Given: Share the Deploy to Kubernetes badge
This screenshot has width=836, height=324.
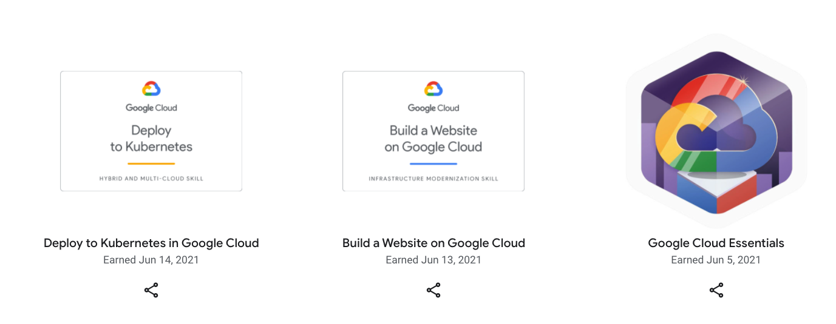Looking at the screenshot, I should click(x=151, y=290).
